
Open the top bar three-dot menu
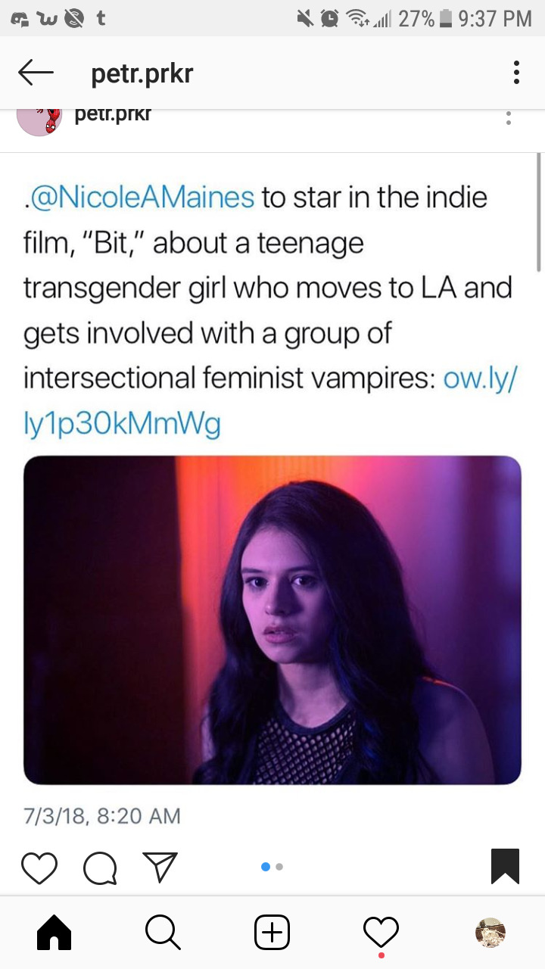(x=516, y=73)
